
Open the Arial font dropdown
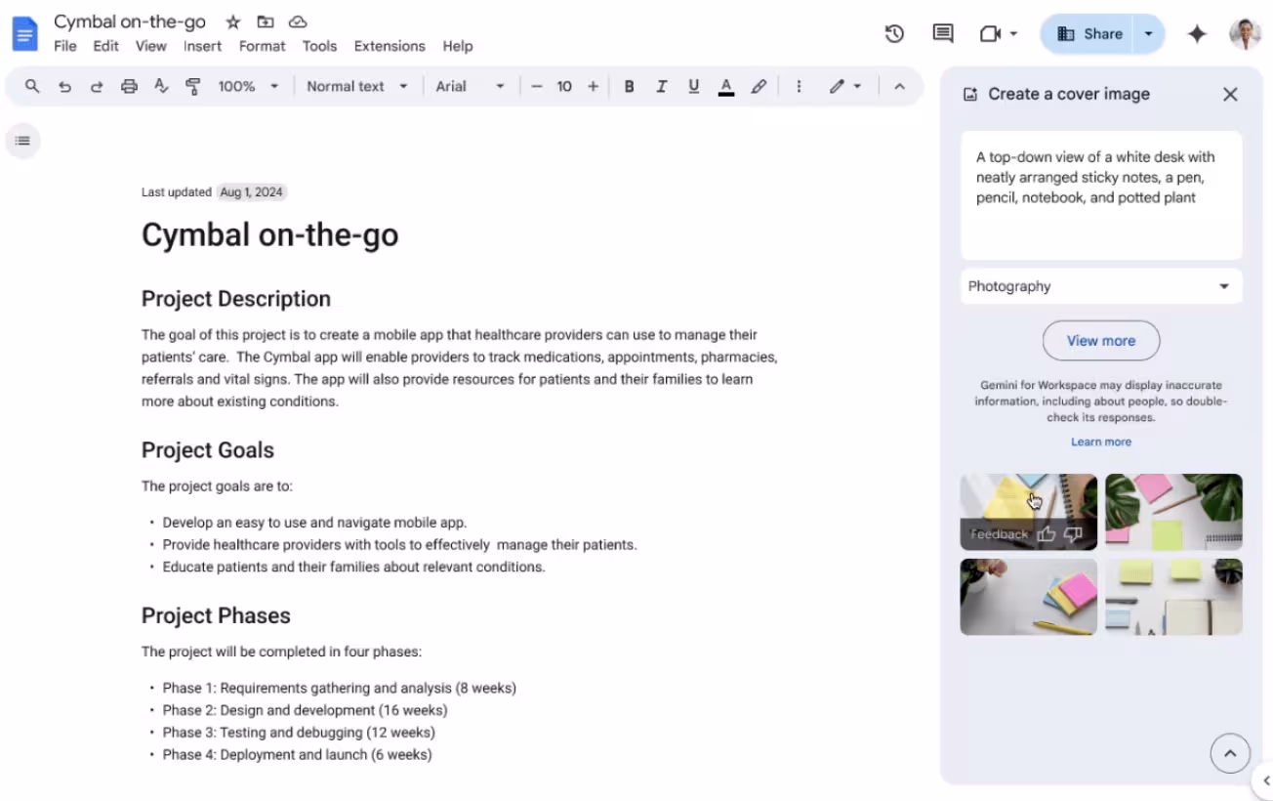[x=470, y=86]
